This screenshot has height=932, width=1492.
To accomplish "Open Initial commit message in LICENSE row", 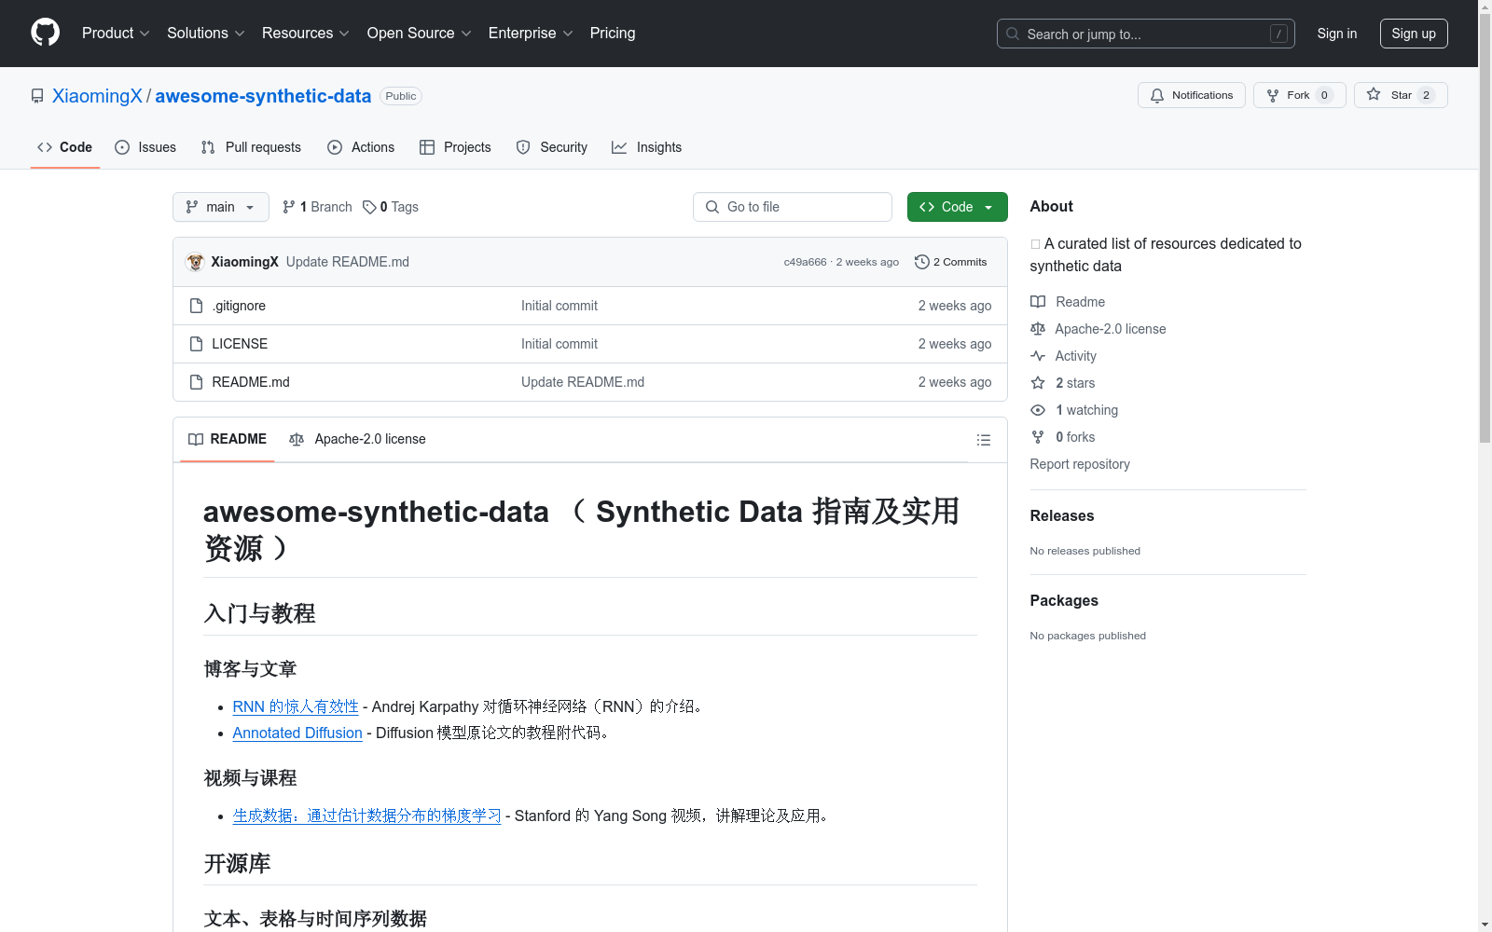I will [x=559, y=344].
